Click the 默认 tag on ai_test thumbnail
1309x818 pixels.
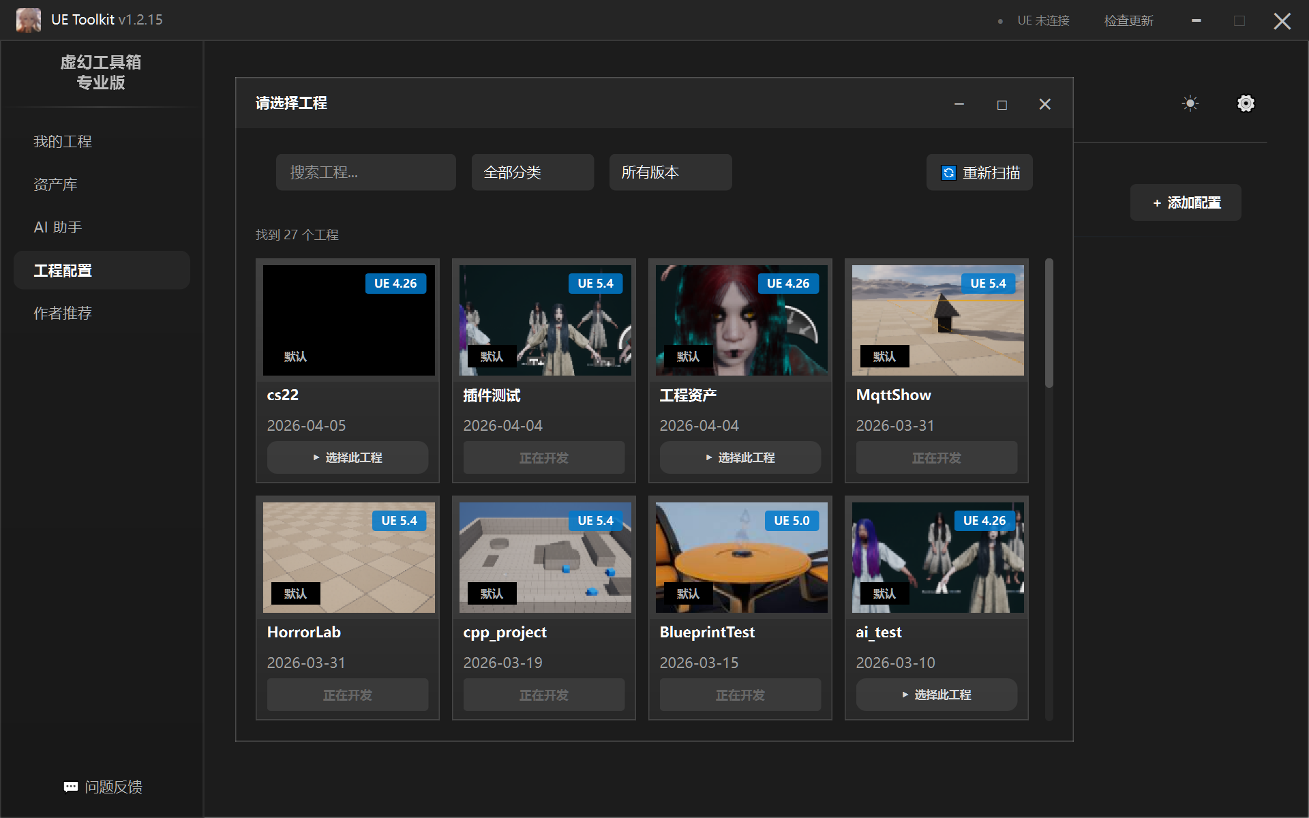(884, 594)
